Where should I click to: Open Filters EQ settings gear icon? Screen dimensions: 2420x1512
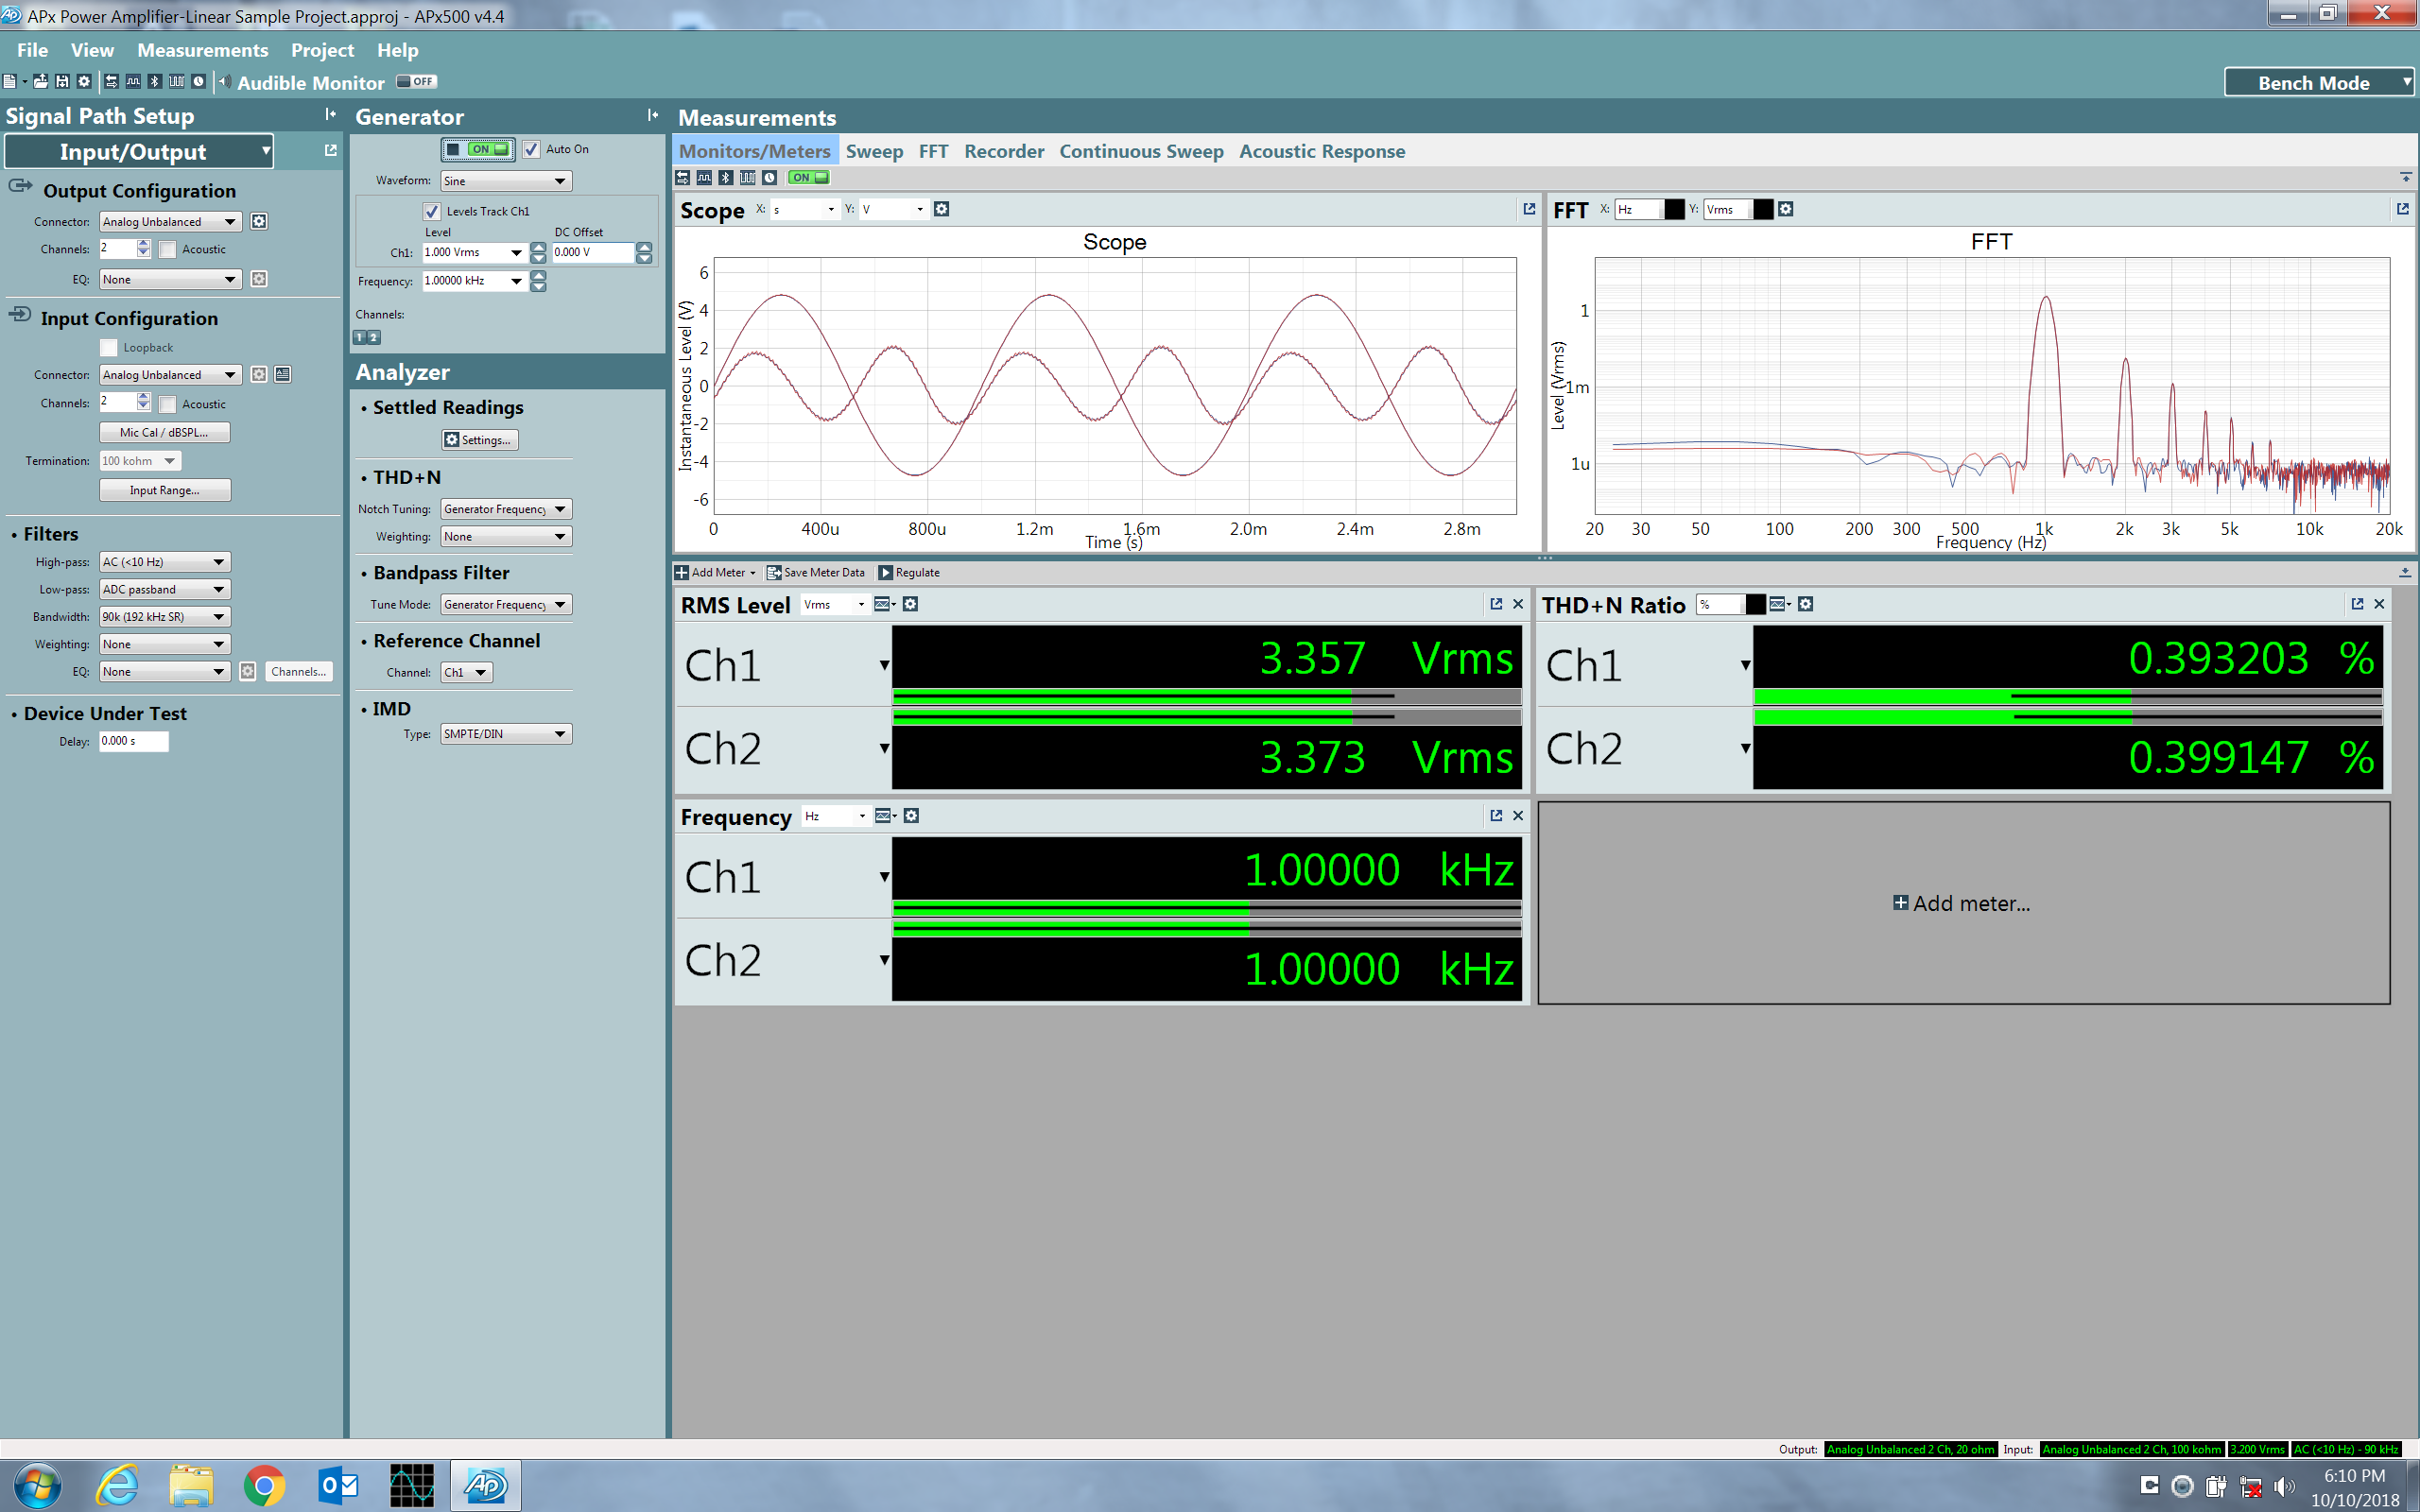click(x=248, y=671)
